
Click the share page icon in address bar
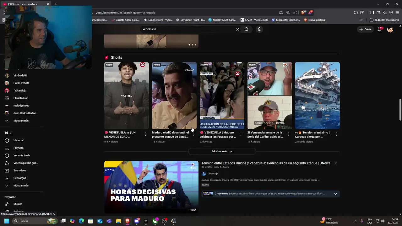295,13
